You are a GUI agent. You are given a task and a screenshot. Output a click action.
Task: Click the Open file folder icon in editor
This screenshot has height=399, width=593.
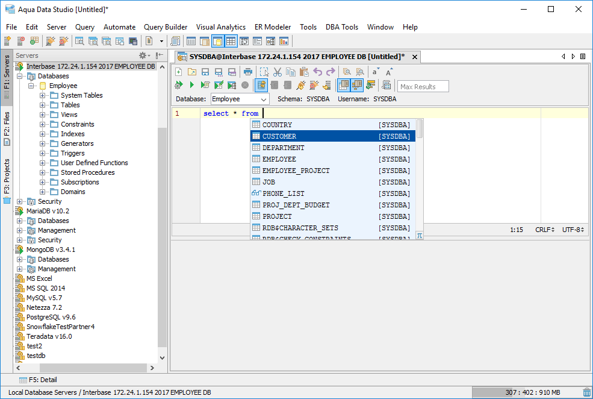tap(192, 72)
